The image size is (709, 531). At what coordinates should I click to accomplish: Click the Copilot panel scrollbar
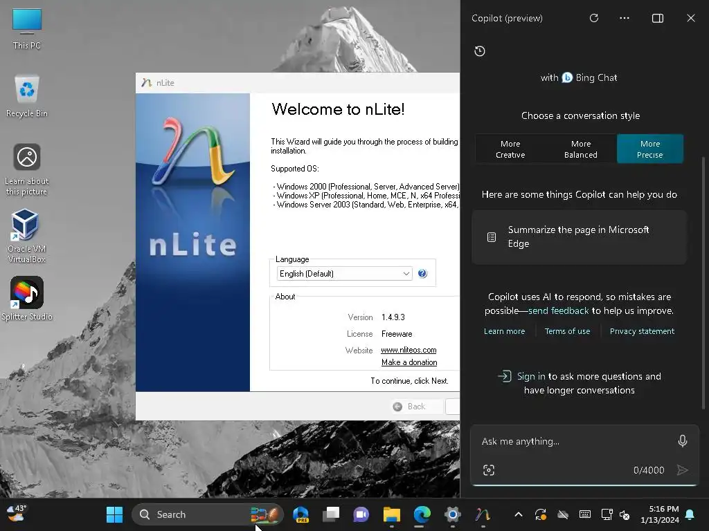pos(703,282)
